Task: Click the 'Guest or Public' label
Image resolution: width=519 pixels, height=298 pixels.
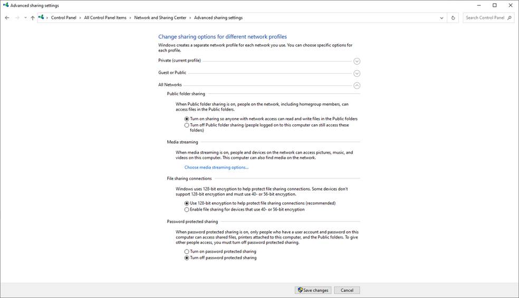Action: pos(172,73)
